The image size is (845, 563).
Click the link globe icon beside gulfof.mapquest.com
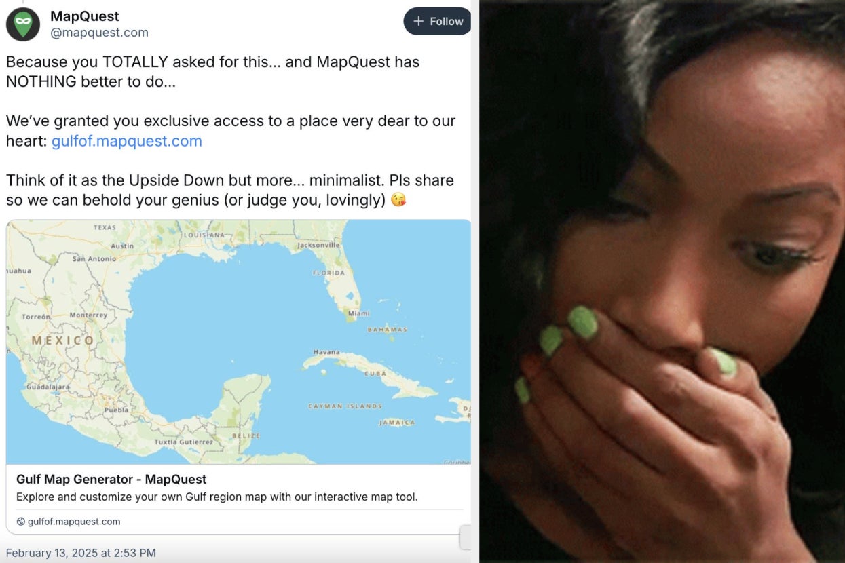click(x=20, y=522)
